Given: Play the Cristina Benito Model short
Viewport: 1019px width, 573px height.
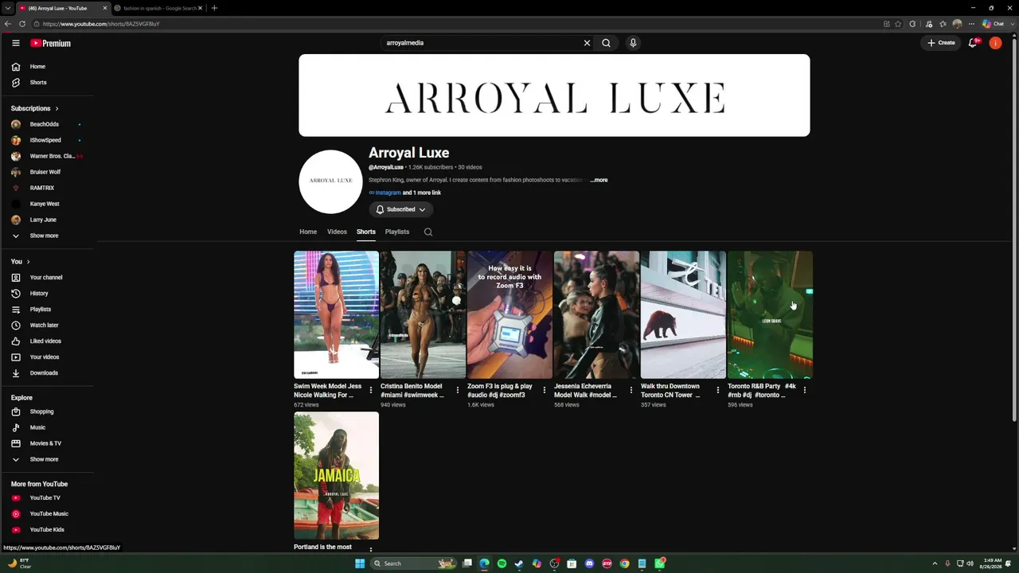Looking at the screenshot, I should coord(423,315).
